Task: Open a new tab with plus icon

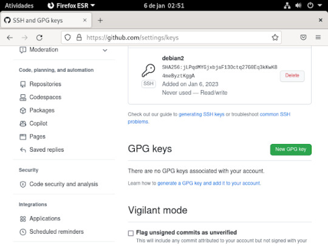Action: click(x=100, y=20)
